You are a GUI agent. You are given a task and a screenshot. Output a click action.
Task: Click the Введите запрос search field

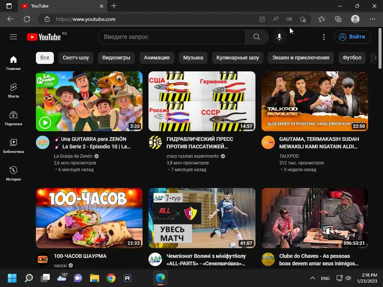(x=171, y=37)
